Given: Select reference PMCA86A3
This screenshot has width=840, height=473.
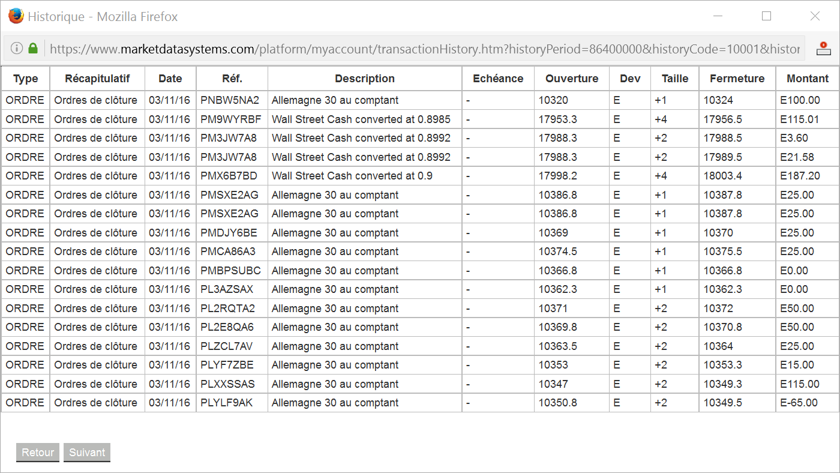Looking at the screenshot, I should [x=228, y=252].
